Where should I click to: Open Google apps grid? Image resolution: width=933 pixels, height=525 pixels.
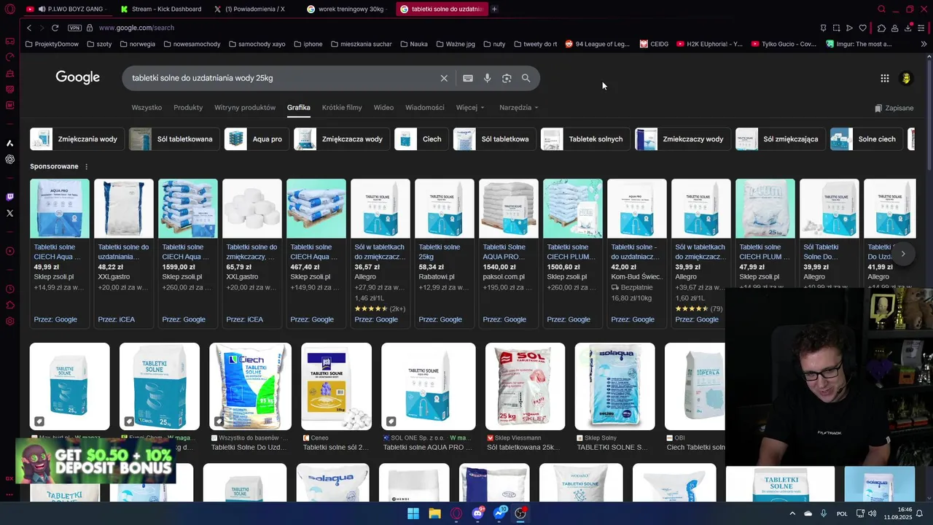pos(884,78)
